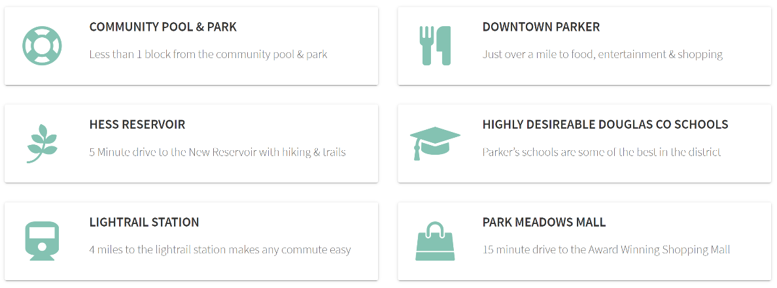Click '4 miles to the lightrail station' text
Image resolution: width=777 pixels, height=288 pixels.
[220, 250]
